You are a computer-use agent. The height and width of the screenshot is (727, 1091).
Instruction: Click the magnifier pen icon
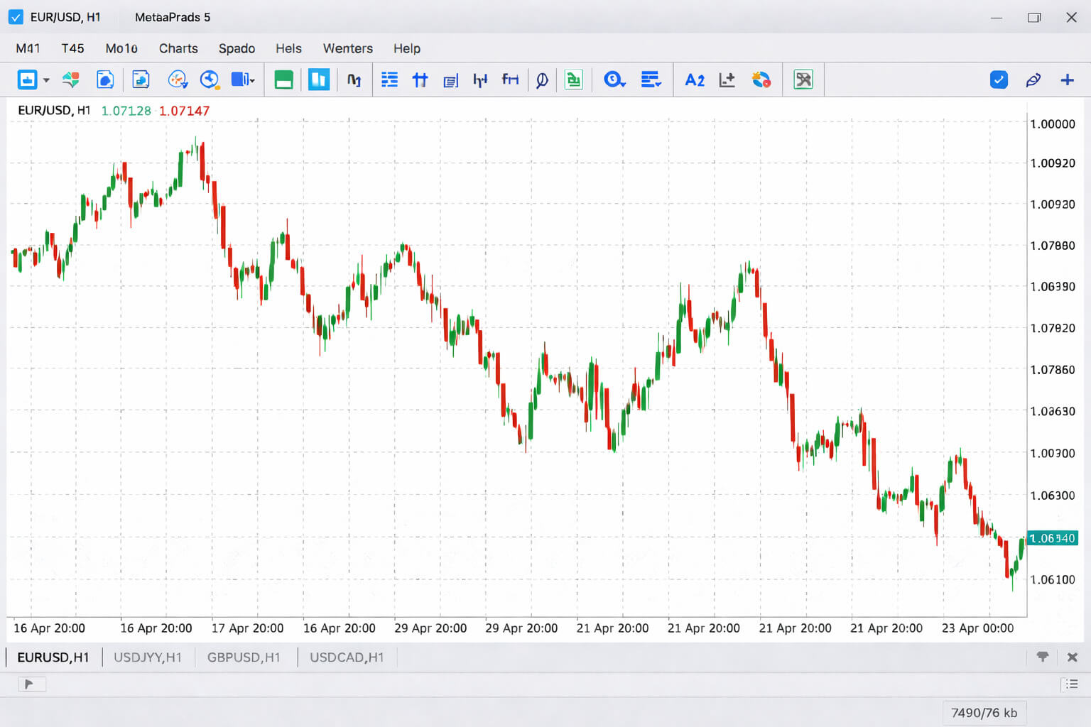[x=542, y=80]
